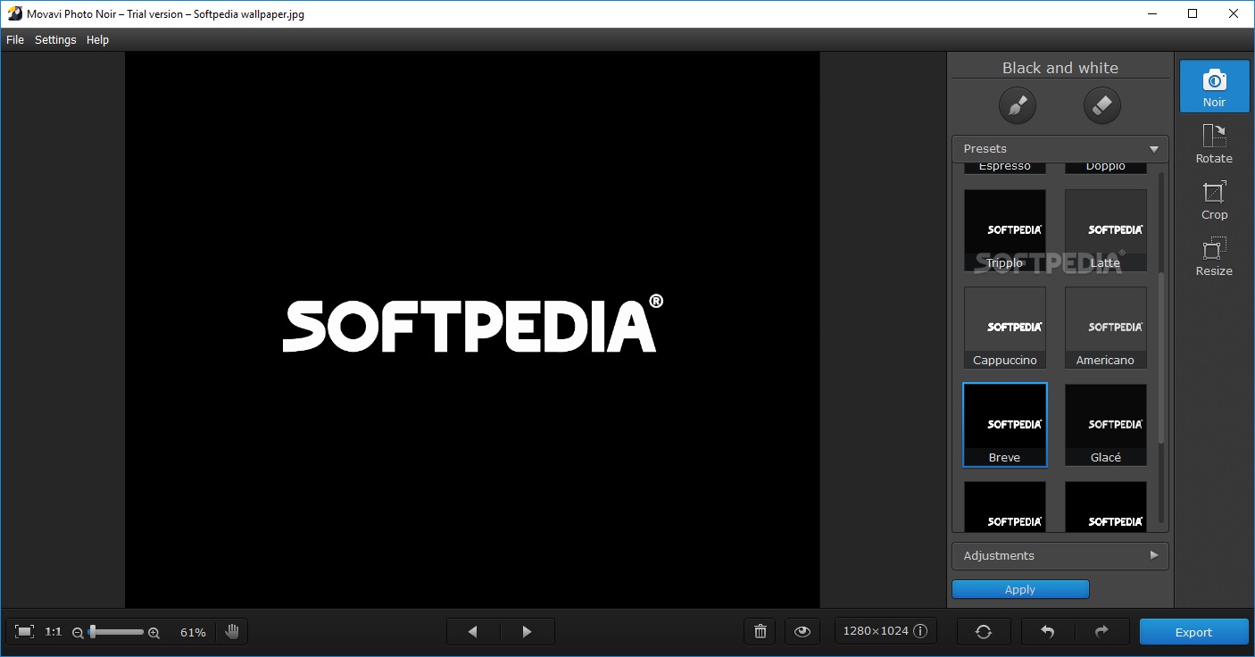Click the undo arrow

point(1048,632)
